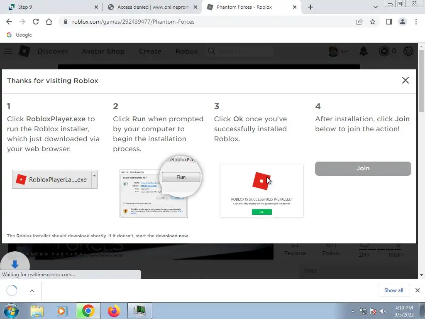Reload the Phantom Forces page
425x319 pixels.
point(36,22)
